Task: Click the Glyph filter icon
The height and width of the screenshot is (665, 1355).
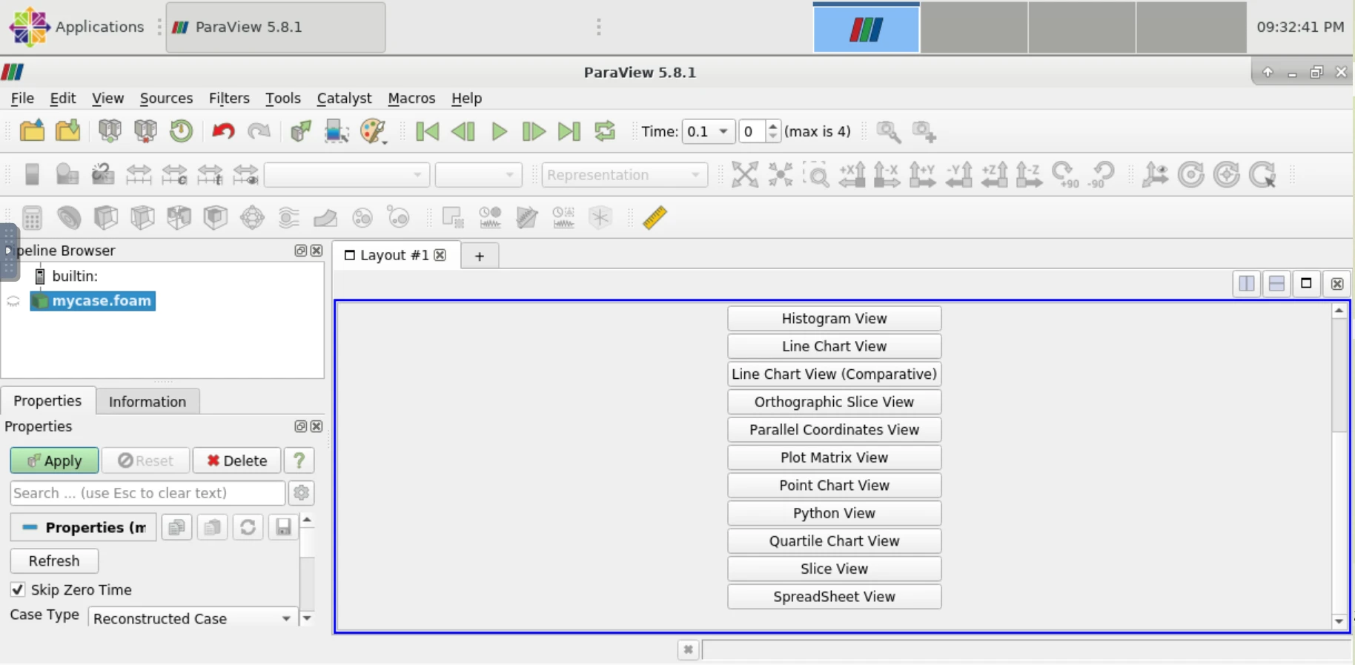Action: coord(252,218)
